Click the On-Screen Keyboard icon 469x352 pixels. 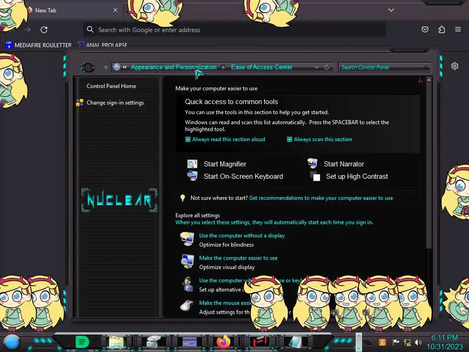coord(192,176)
